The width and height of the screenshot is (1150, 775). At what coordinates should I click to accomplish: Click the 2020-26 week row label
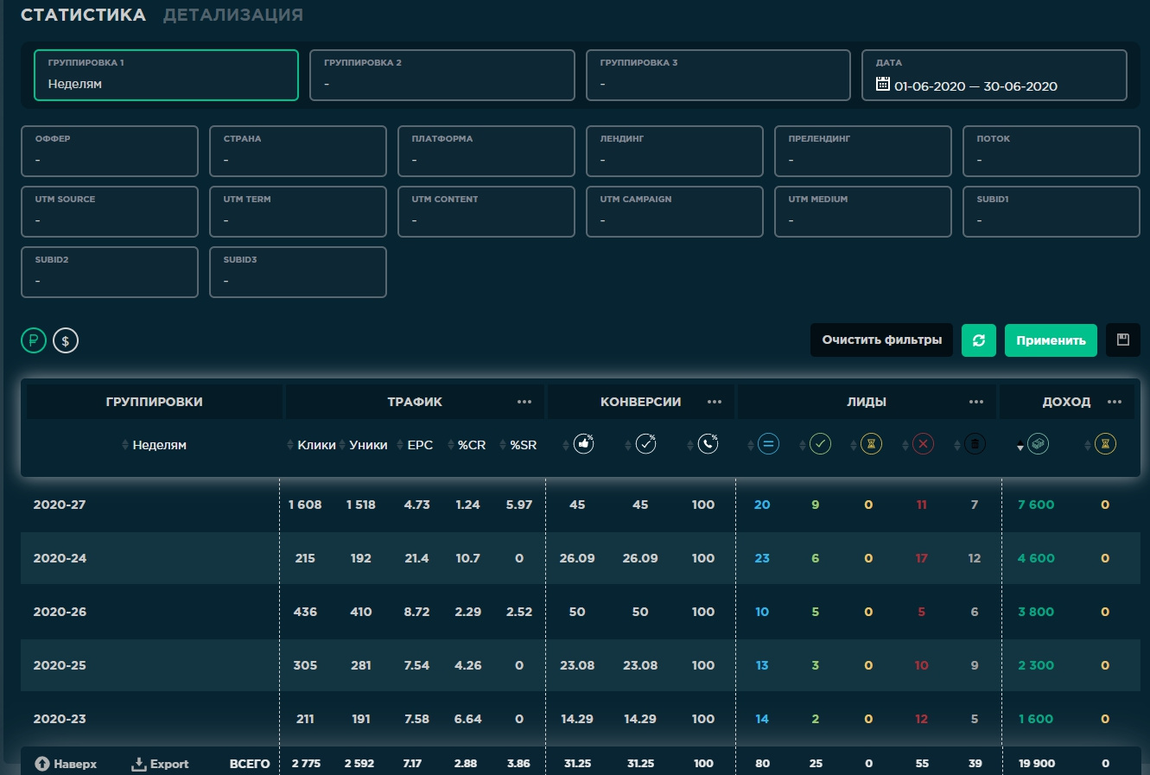60,612
